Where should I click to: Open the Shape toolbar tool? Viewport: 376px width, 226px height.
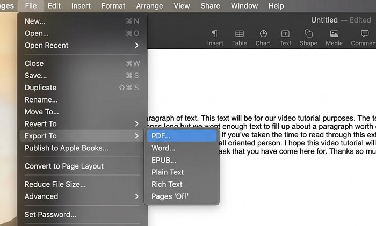point(308,38)
